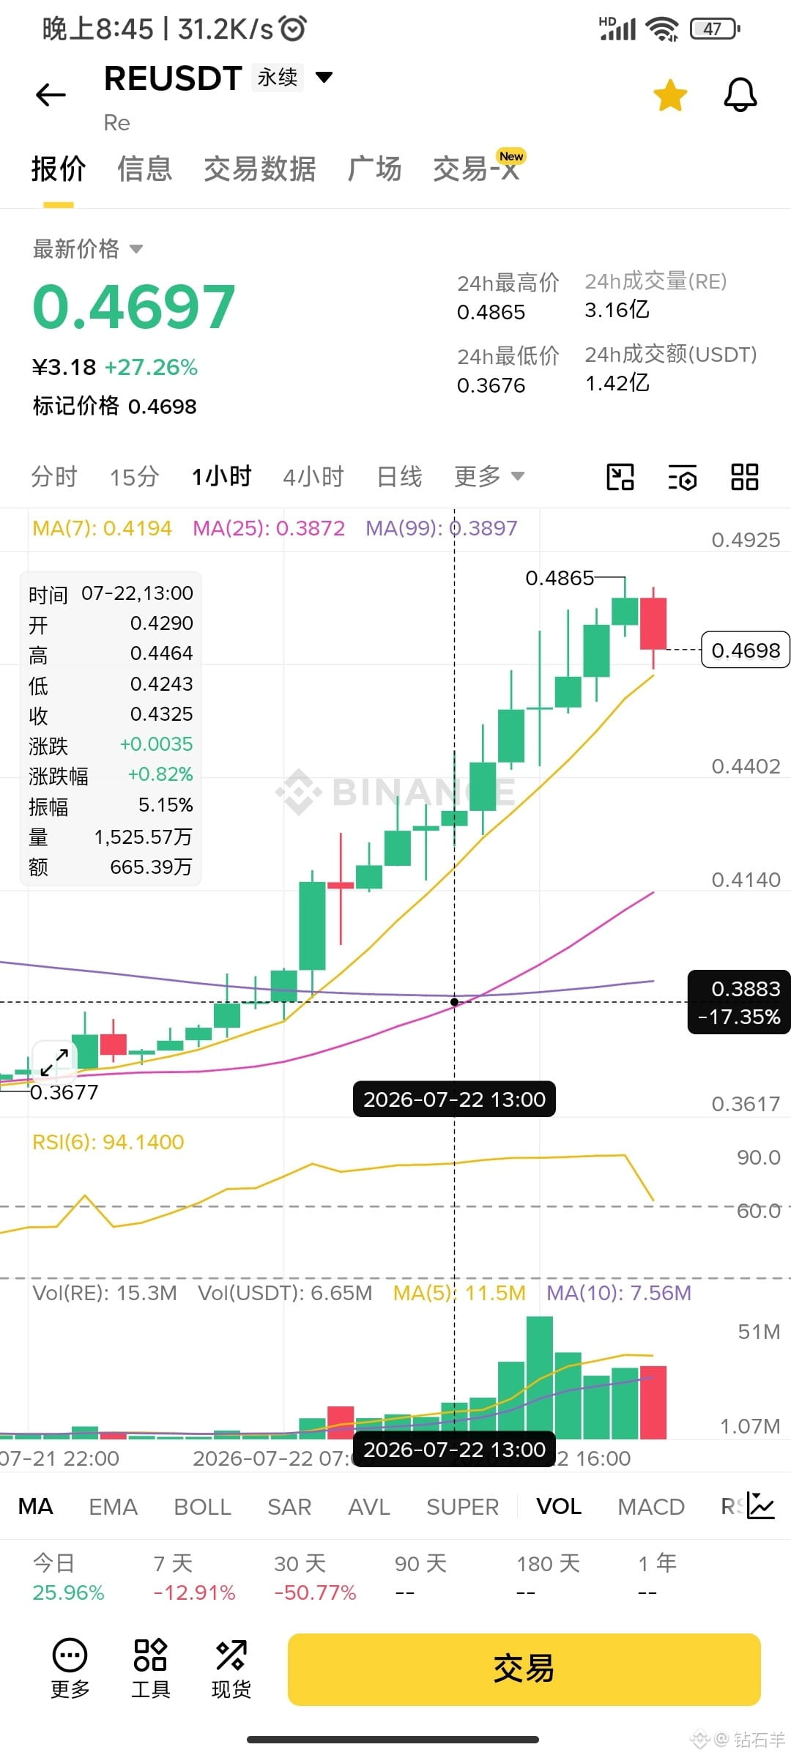Tap the fullscreen expand chart icon
The width and height of the screenshot is (791, 1758).
(x=54, y=1061)
